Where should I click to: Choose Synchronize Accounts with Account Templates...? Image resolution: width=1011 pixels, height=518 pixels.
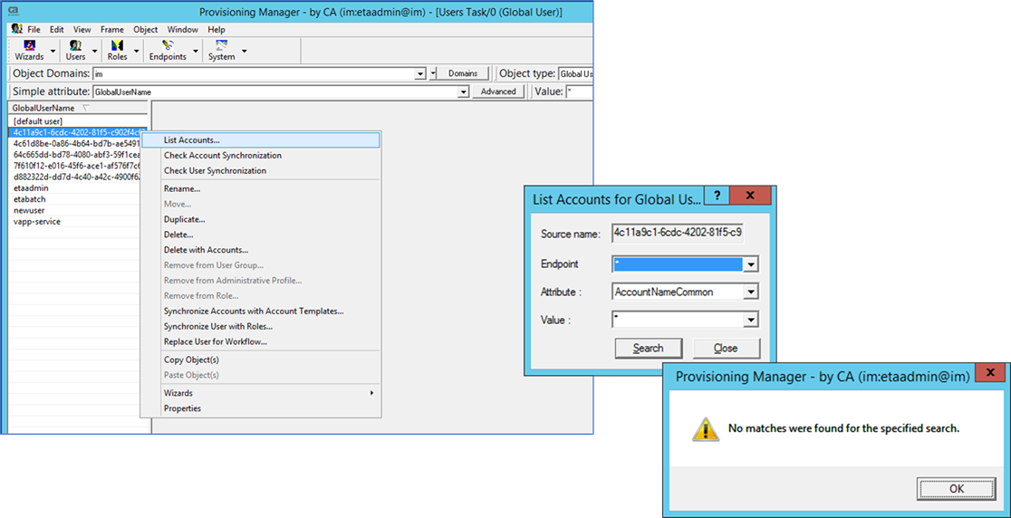coord(261,312)
